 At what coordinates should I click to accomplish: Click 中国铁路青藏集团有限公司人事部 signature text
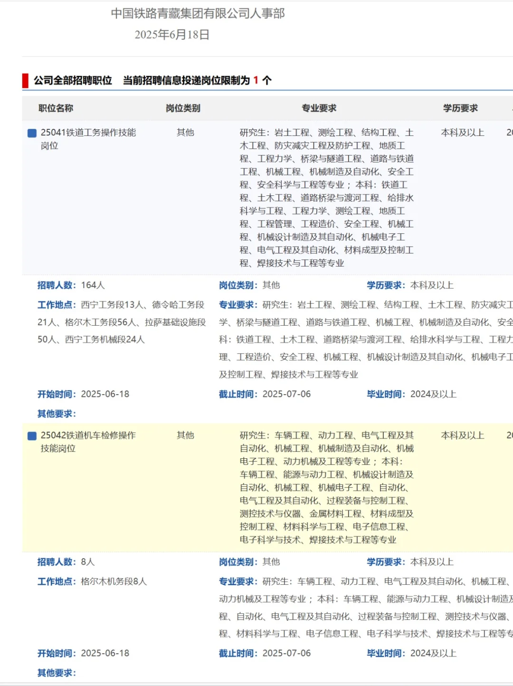[x=198, y=13]
